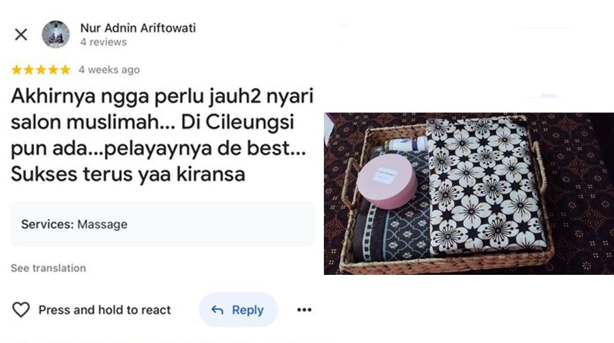
Task: Click the "Press and hold to react" label
Action: pyautogui.click(x=104, y=310)
